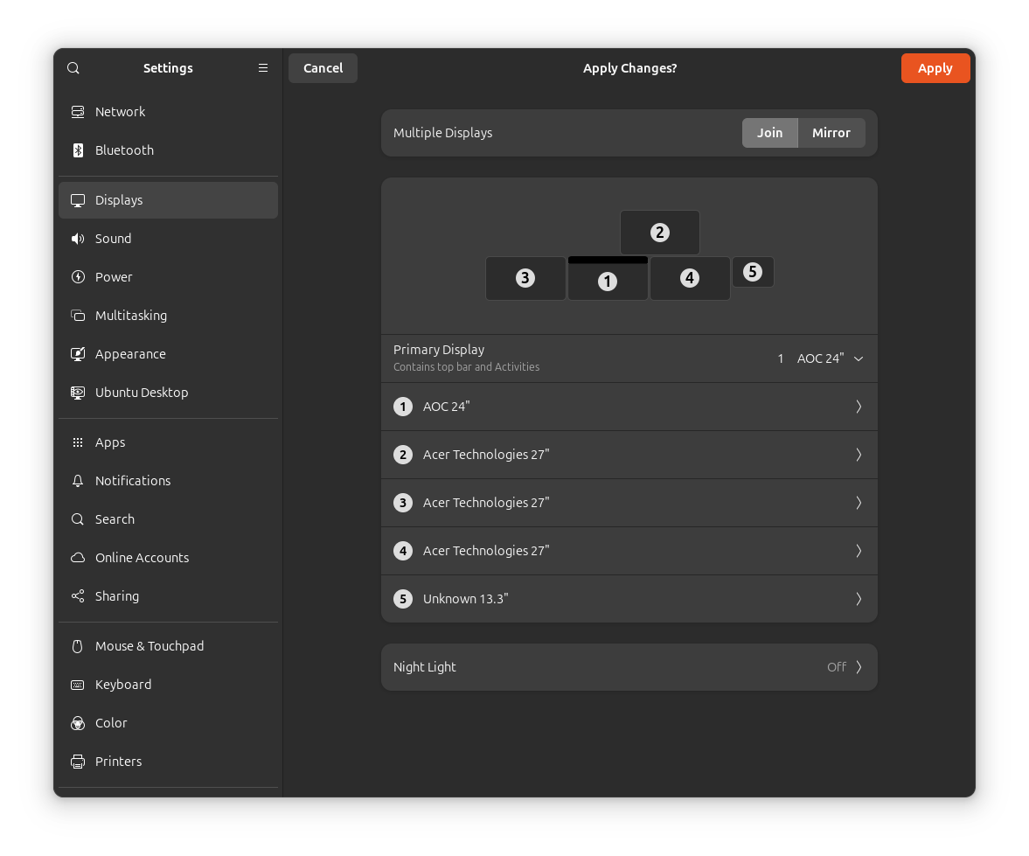Select display 4 in the arrangement preview
The image size is (1029, 856).
tap(690, 278)
